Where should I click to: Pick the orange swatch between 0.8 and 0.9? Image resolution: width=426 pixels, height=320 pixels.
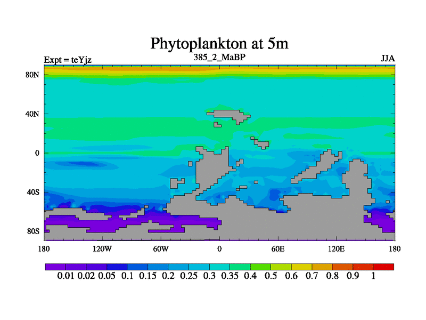(x=342, y=267)
